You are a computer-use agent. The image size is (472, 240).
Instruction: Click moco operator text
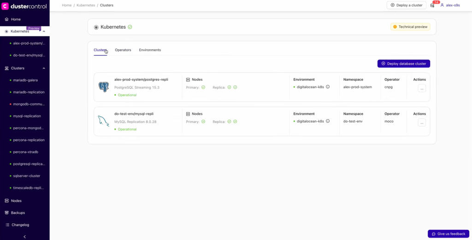click(x=389, y=121)
